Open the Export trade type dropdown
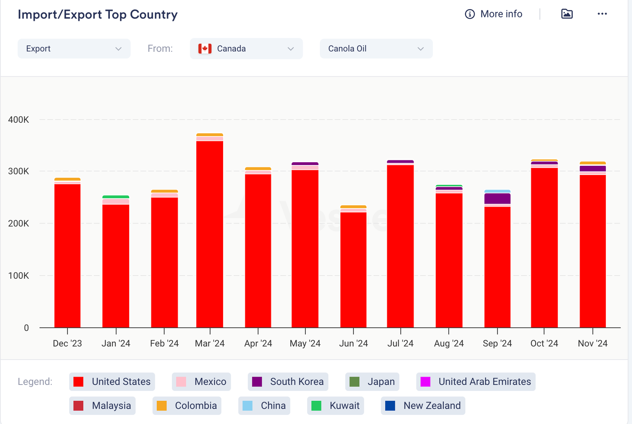 click(x=74, y=49)
